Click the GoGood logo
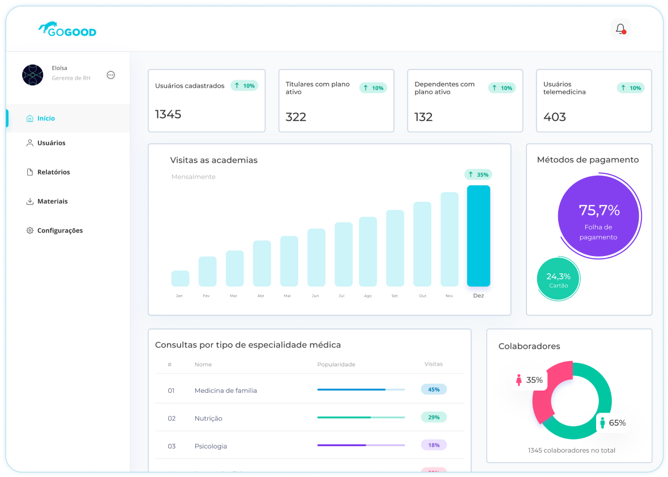Image resolution: width=668 pixels, height=477 pixels. (67, 29)
